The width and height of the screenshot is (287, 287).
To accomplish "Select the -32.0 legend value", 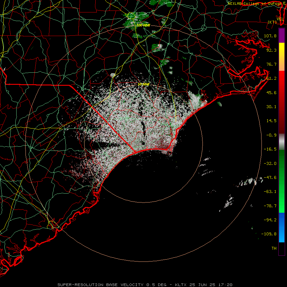I will [270, 164].
